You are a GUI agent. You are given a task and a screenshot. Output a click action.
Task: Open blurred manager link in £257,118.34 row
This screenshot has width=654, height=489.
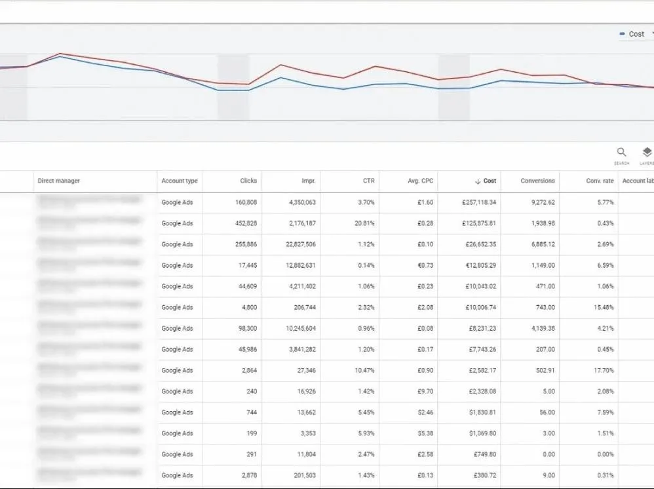point(88,200)
